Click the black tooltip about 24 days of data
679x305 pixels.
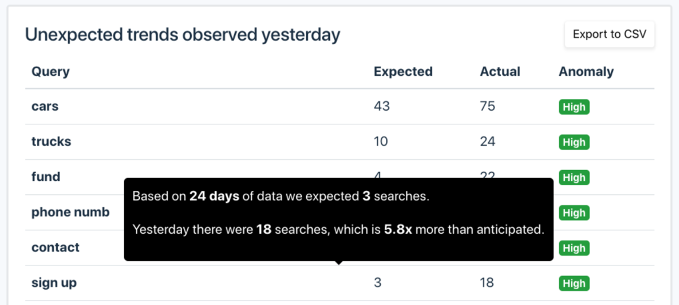coord(338,220)
